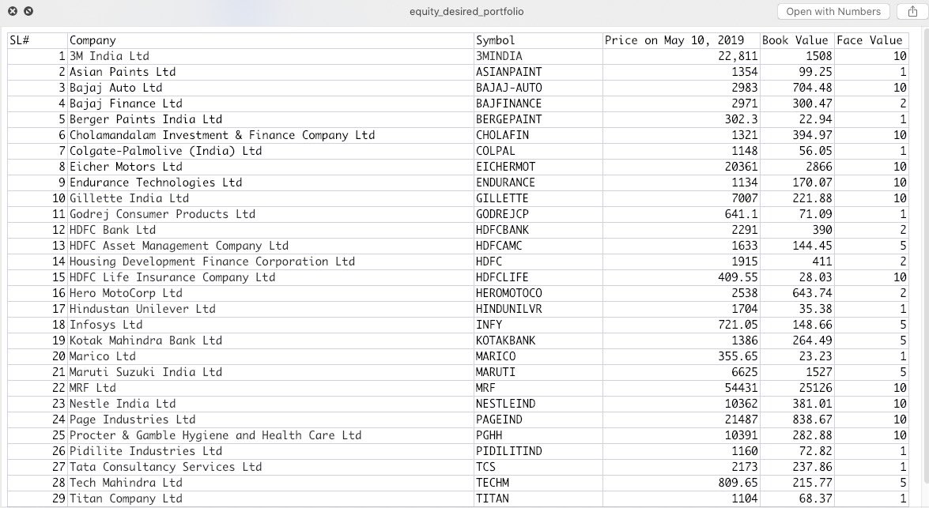Click the 'Kotak Mahindra Bank Ltd' cell
Screen dimensions: 929x508
tap(270, 341)
